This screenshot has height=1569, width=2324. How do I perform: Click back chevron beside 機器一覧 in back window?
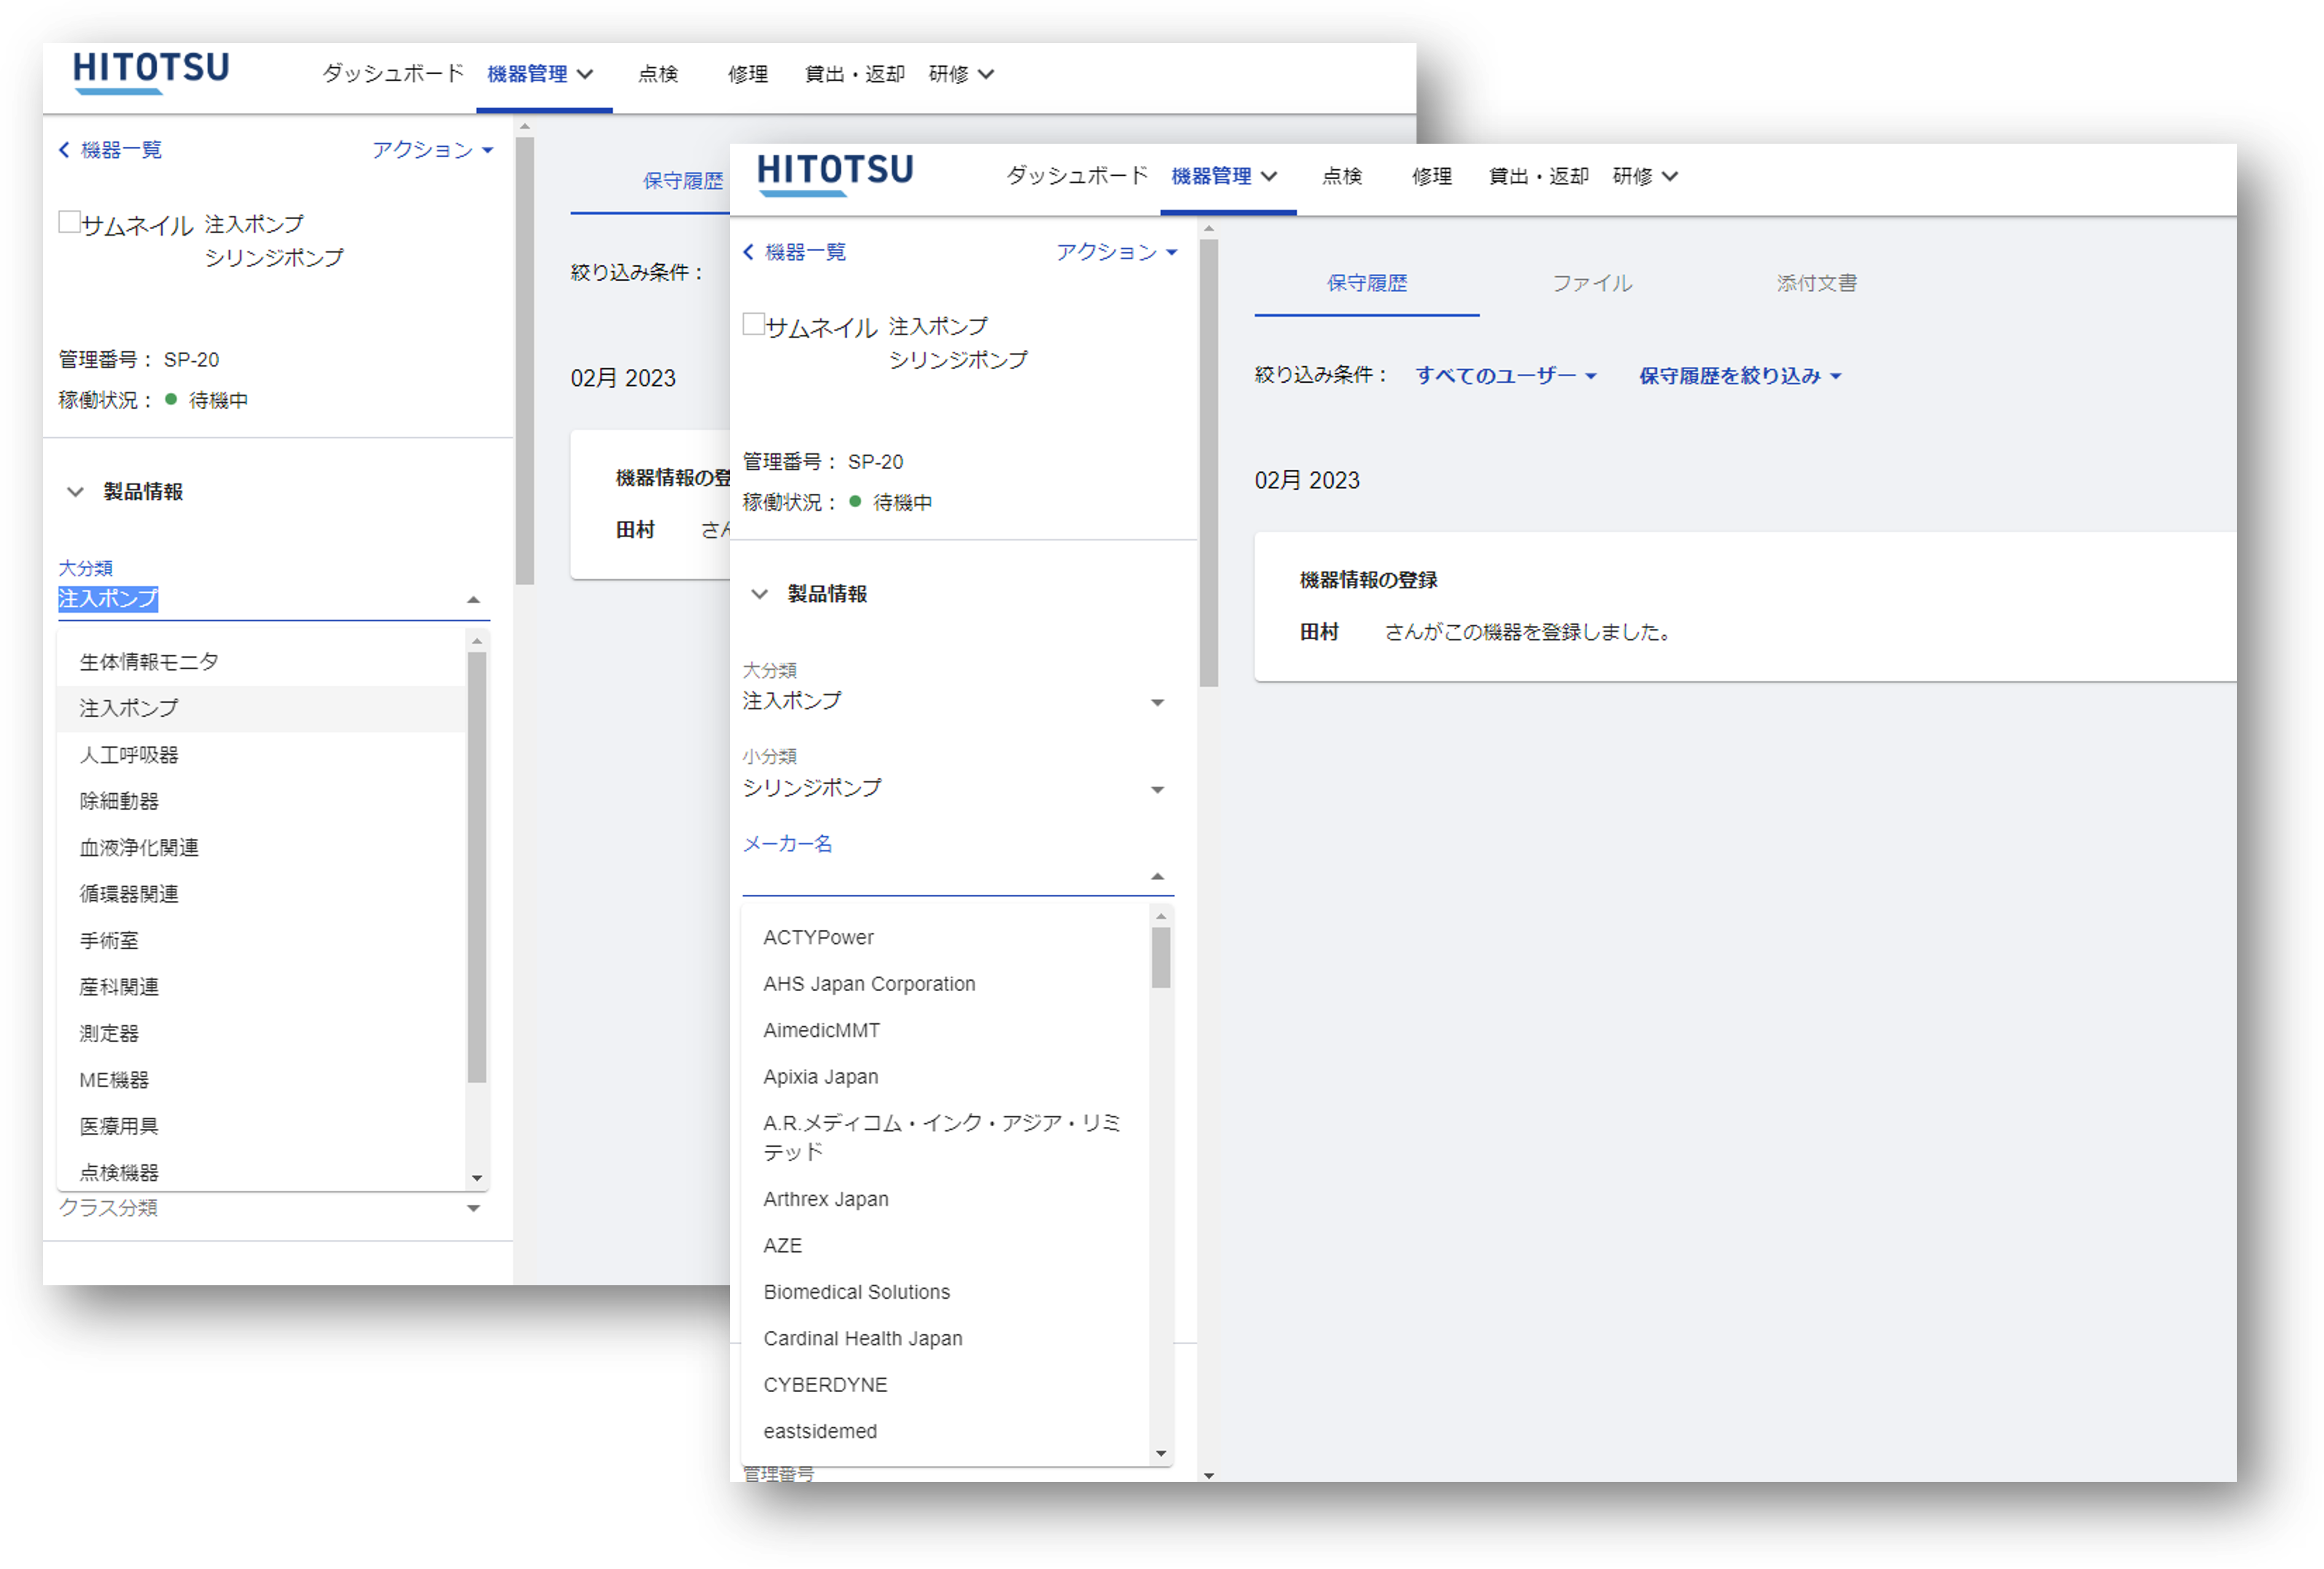(64, 150)
